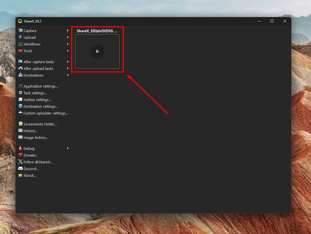311x234 pixels.
Task: Open the After upload tasks menu
Action: click(44, 68)
